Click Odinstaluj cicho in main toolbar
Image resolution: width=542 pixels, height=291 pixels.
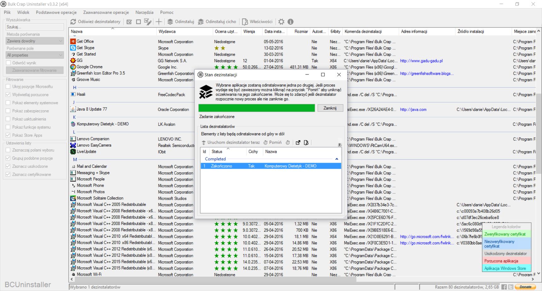[217, 22]
